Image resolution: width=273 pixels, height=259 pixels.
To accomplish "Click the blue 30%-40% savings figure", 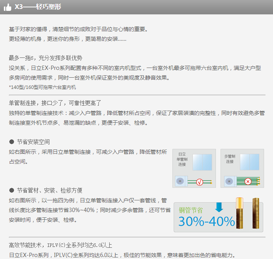I will (206, 221).
